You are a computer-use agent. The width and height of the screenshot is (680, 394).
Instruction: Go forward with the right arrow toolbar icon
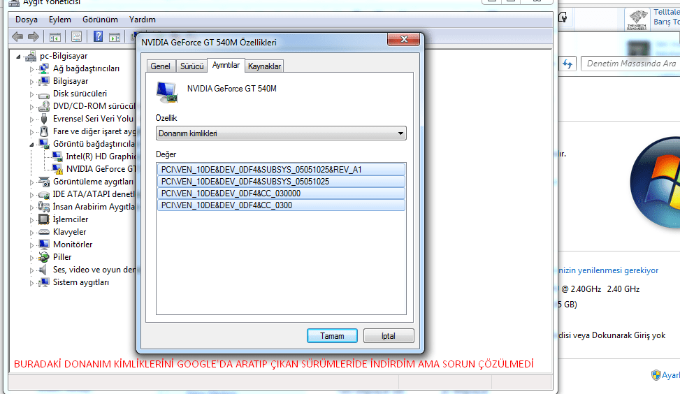(x=34, y=37)
